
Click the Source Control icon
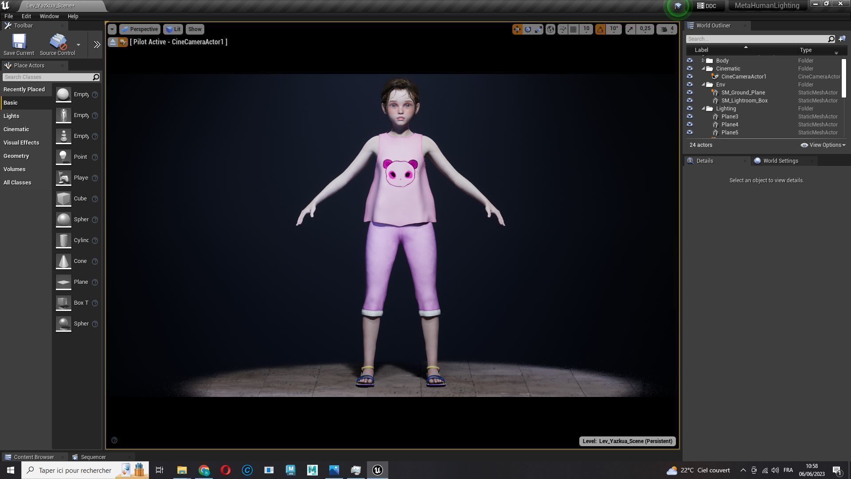58,42
